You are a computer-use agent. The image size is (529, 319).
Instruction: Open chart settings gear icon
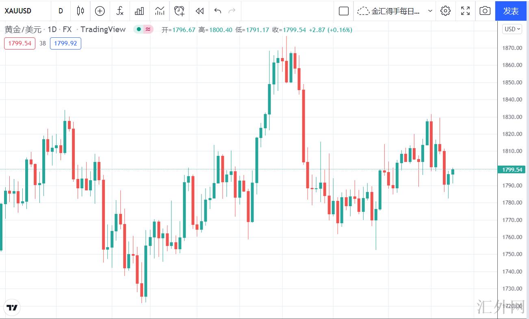click(x=445, y=11)
